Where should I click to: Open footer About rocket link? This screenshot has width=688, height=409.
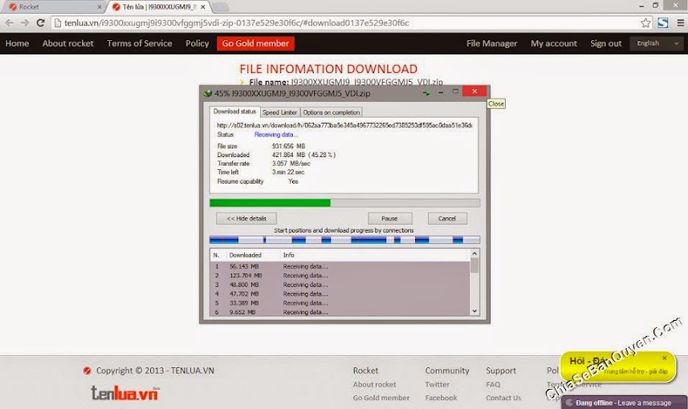click(374, 384)
